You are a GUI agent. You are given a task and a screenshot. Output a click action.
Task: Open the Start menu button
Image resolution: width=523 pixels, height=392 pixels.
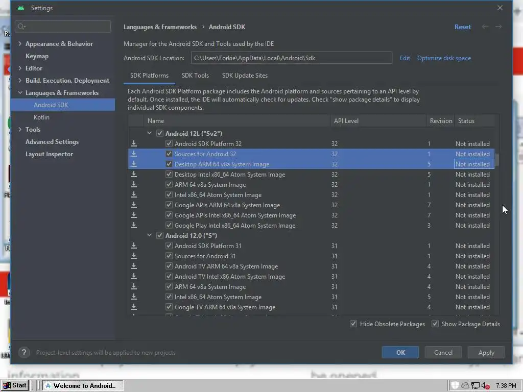click(15, 385)
